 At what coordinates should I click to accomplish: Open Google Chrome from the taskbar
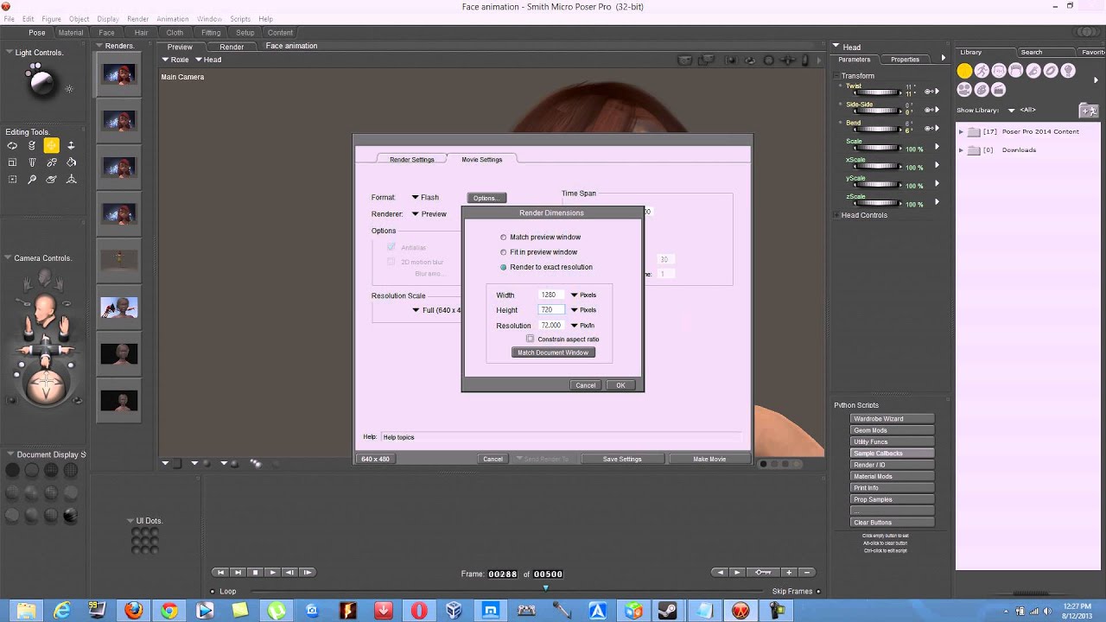click(169, 611)
